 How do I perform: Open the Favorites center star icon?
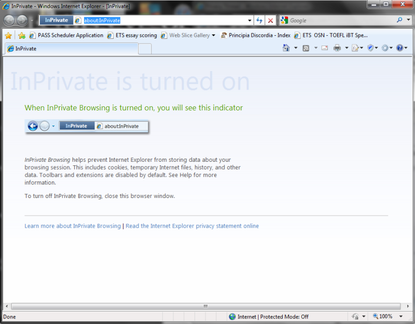(x=8, y=35)
